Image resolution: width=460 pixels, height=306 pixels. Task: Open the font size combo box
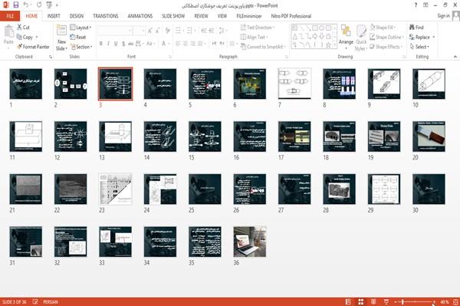coord(139,31)
